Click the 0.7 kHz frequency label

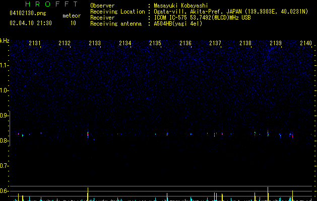(4, 166)
